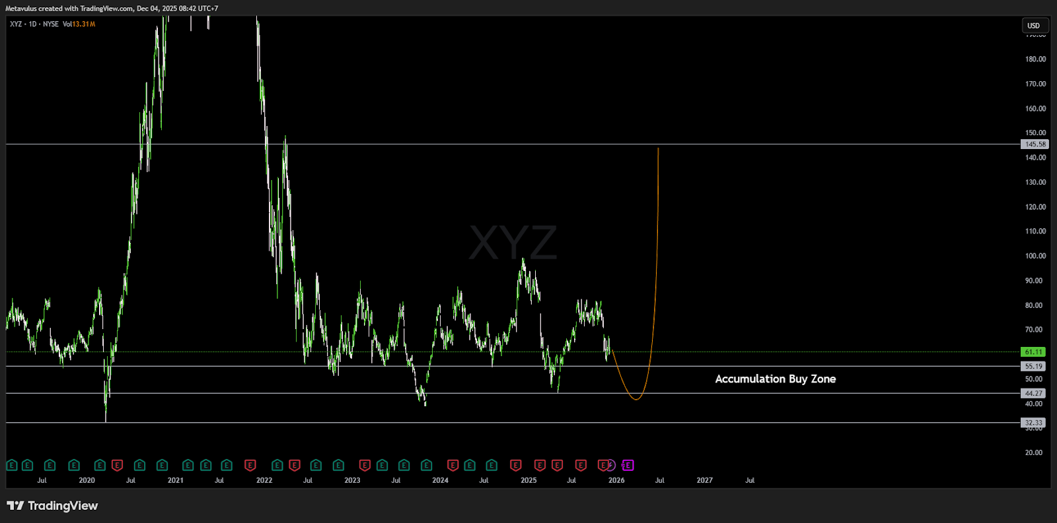This screenshot has height=523, width=1057.
Task: Click the 2026 label on the time axis
Action: [x=616, y=481]
